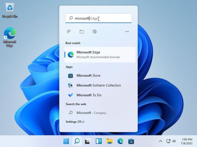Click the 'Best match' heading
197x147 pixels.
click(73, 43)
